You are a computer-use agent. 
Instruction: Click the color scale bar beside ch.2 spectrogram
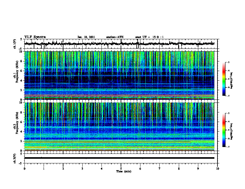tap(224, 130)
